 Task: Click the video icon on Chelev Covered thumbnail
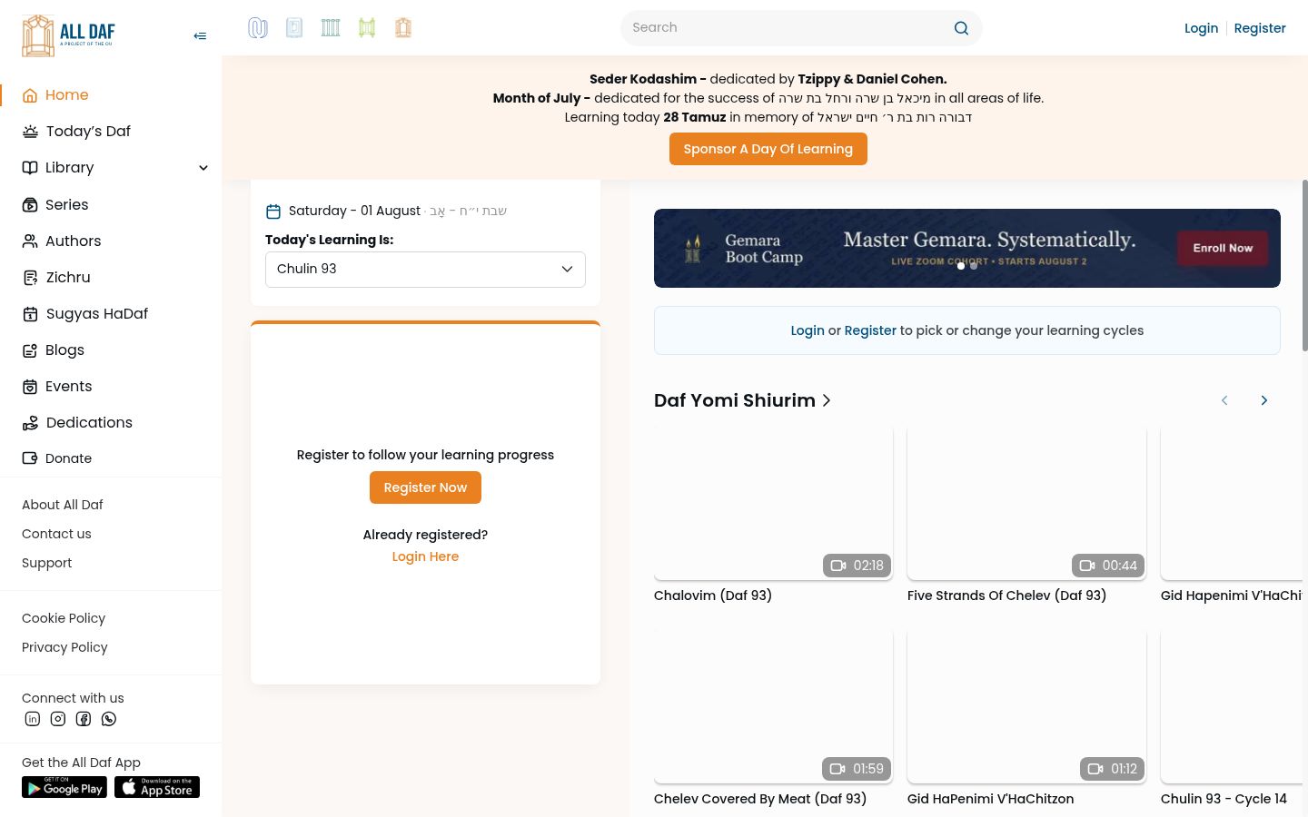[837, 769]
